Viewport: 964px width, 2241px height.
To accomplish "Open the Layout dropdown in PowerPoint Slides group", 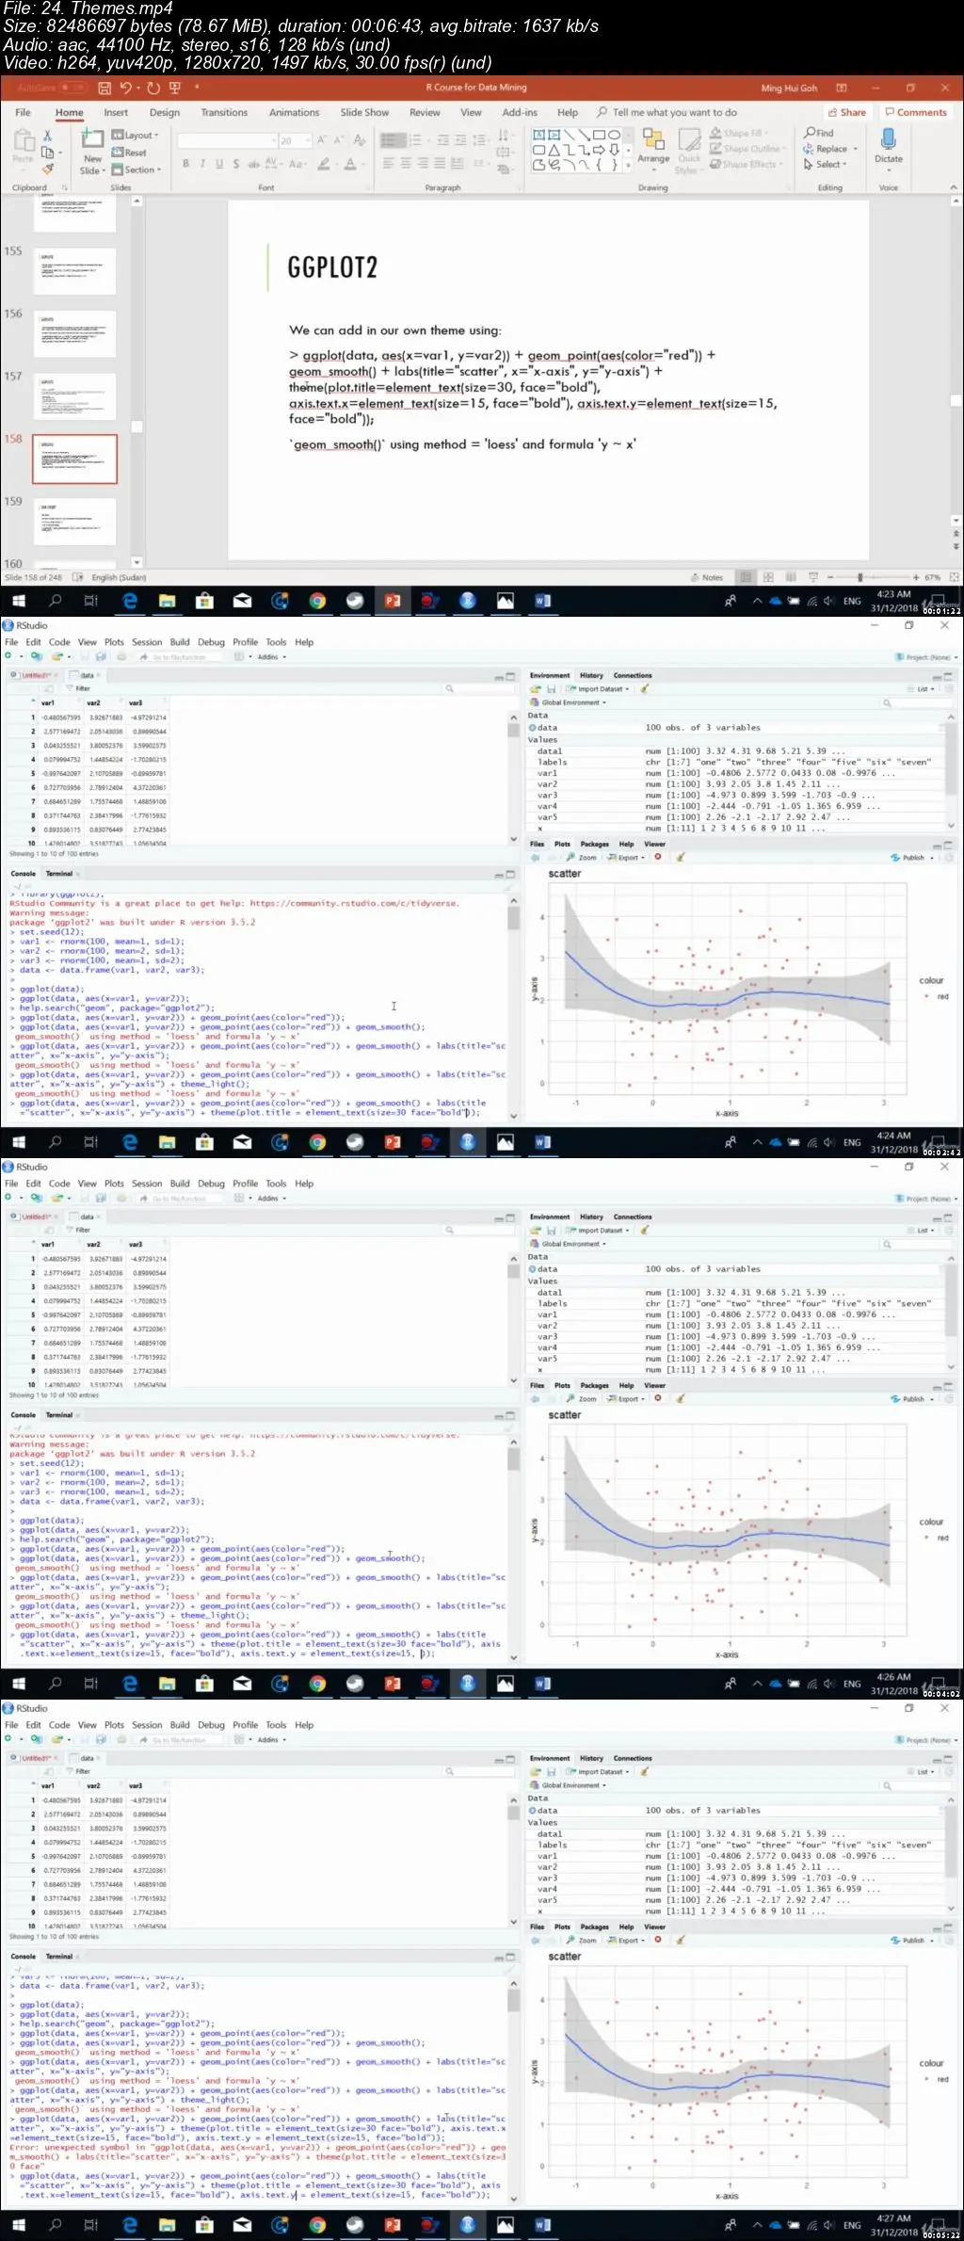I will coord(136,136).
